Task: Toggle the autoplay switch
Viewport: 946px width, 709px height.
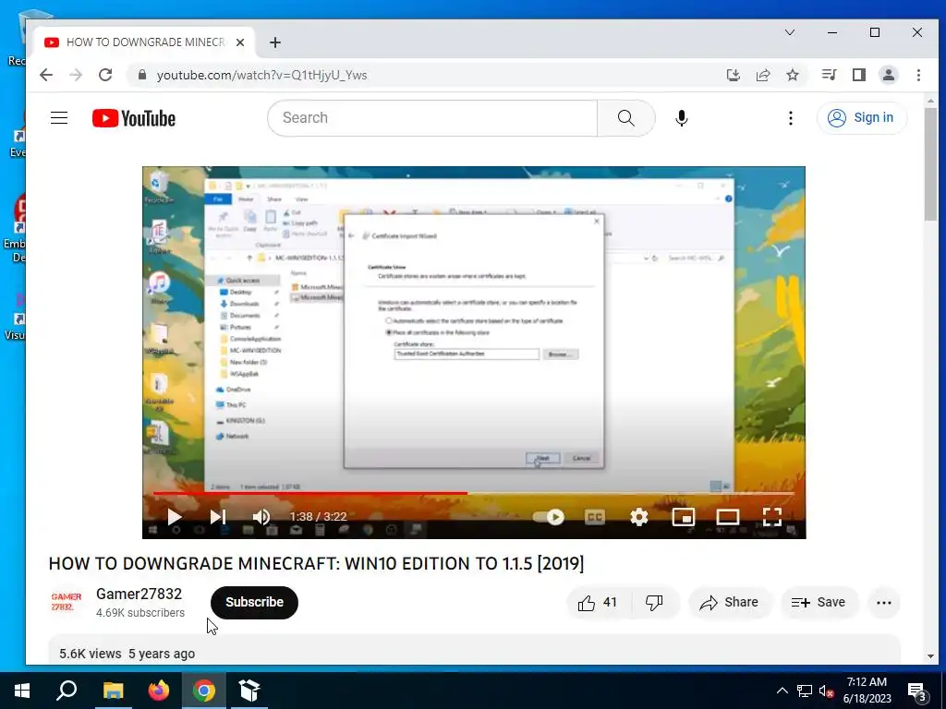Action: coord(549,517)
